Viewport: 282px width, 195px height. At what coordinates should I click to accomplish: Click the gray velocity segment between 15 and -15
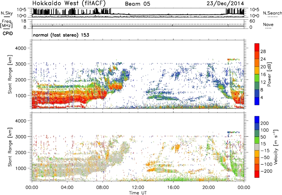257,147
